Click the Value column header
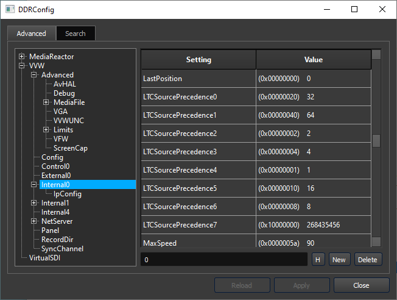 (314, 60)
